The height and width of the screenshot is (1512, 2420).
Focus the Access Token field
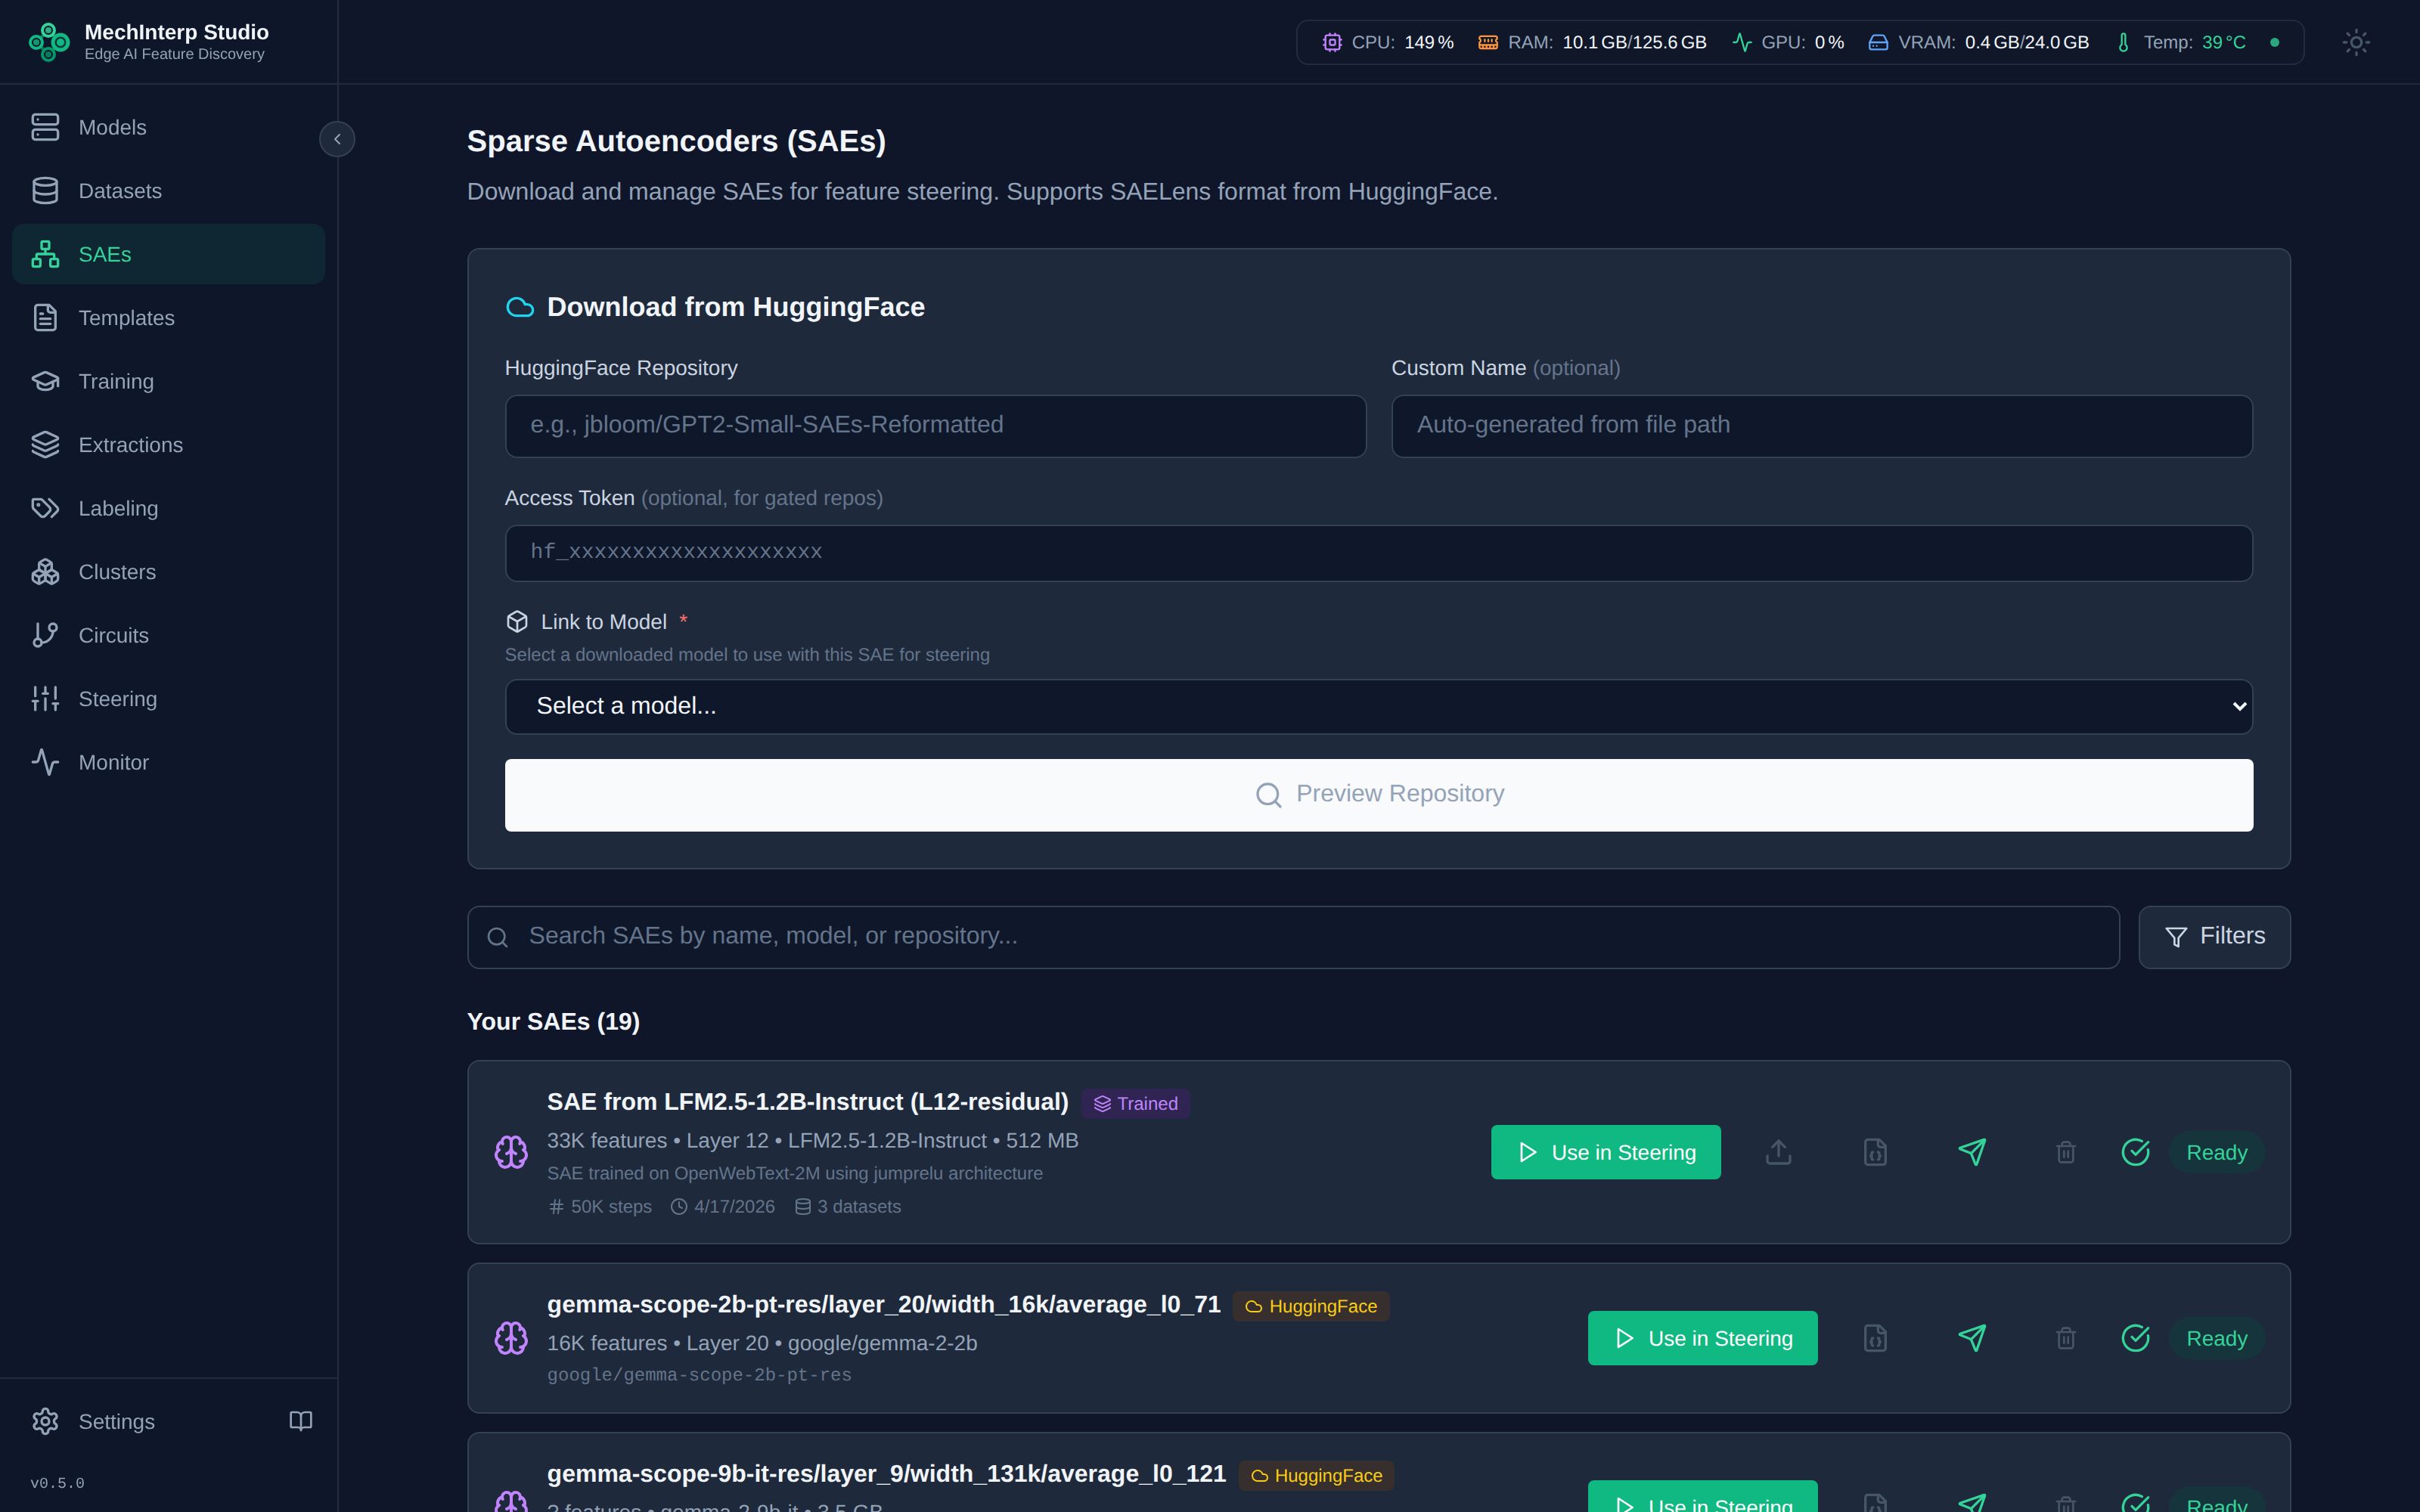pos(1378,553)
